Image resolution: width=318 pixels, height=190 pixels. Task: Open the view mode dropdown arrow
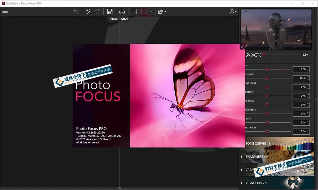[x=151, y=12]
